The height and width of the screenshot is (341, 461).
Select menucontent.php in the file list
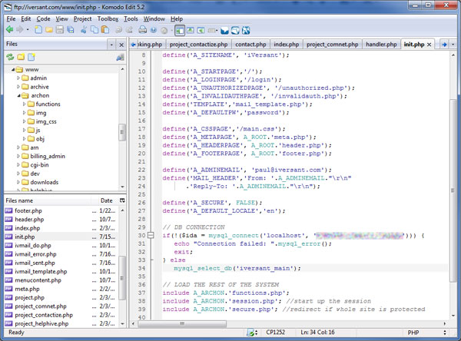click(x=60, y=280)
